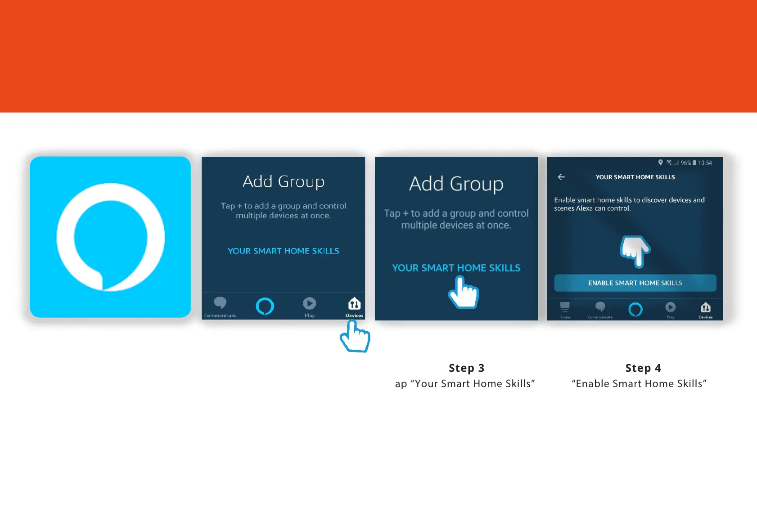The image size is (757, 532).
Task: Tap Alexa ring icon in second panel
Action: click(x=265, y=306)
